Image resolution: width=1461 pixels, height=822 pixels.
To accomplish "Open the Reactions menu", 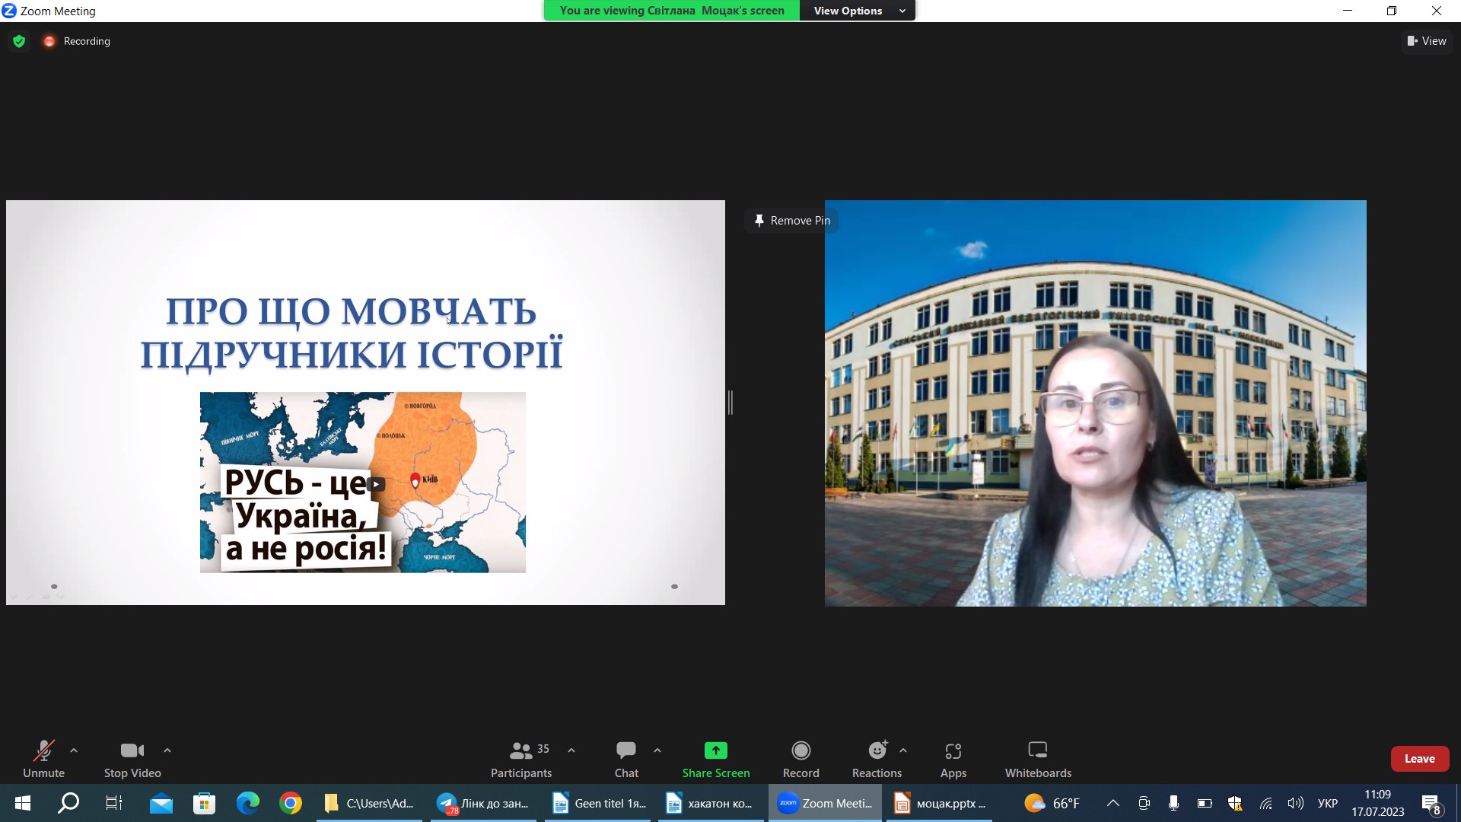I will point(877,759).
